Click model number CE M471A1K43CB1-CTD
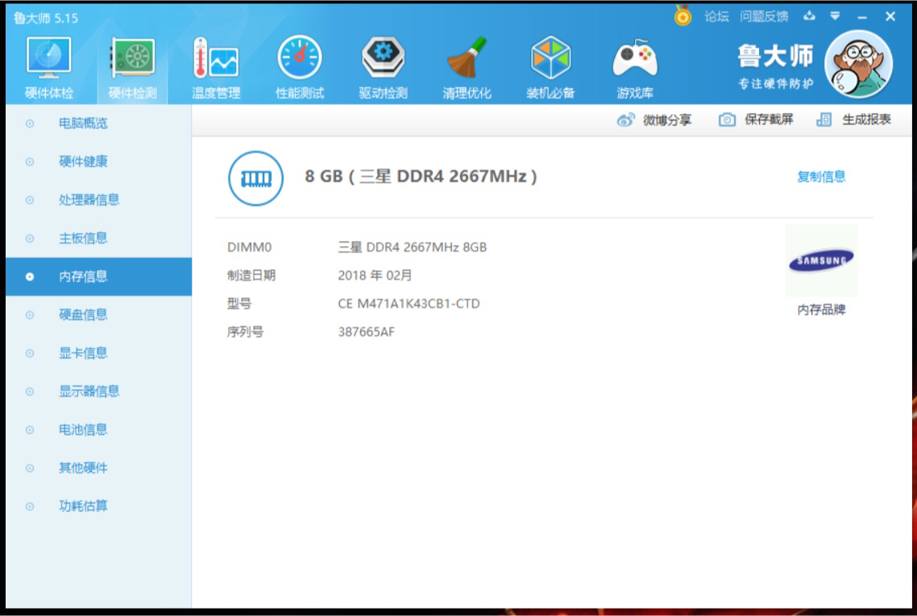The image size is (917, 616). tap(409, 304)
